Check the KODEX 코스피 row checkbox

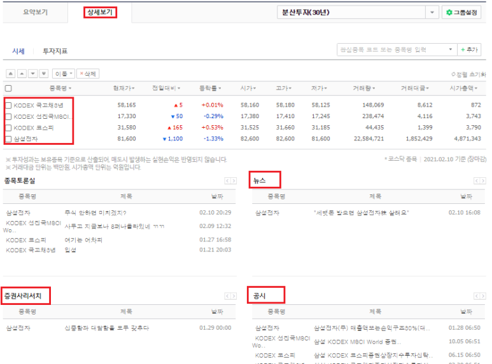click(x=8, y=128)
